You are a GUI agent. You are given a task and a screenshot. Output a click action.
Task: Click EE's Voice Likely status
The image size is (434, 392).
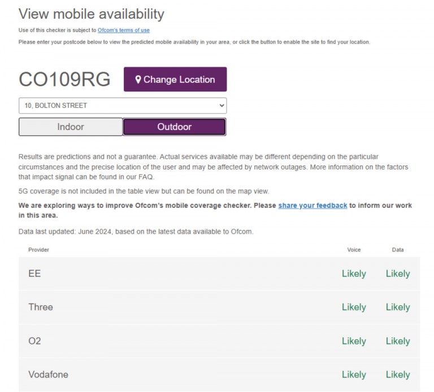click(x=354, y=274)
